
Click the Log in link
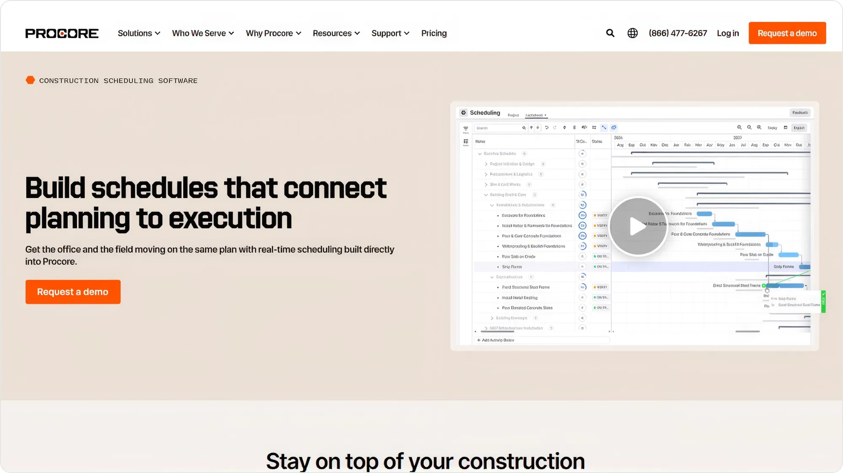(728, 33)
